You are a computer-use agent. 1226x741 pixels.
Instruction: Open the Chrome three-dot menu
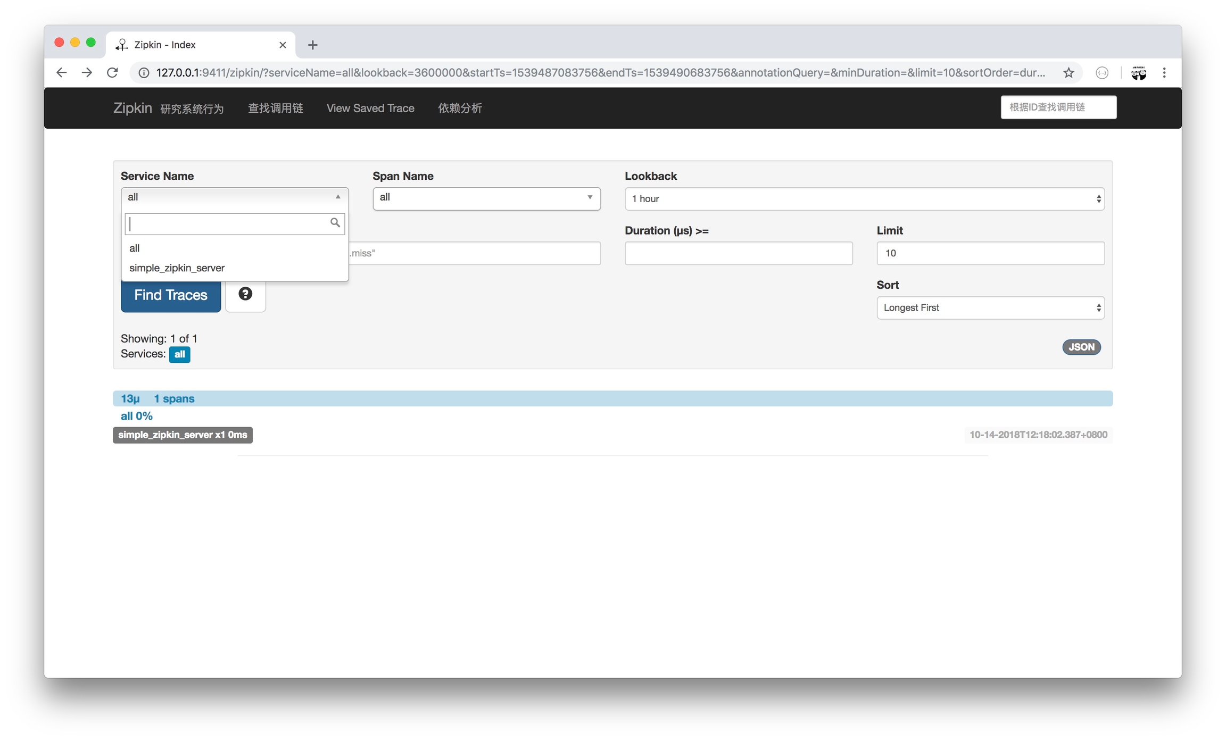coord(1164,73)
